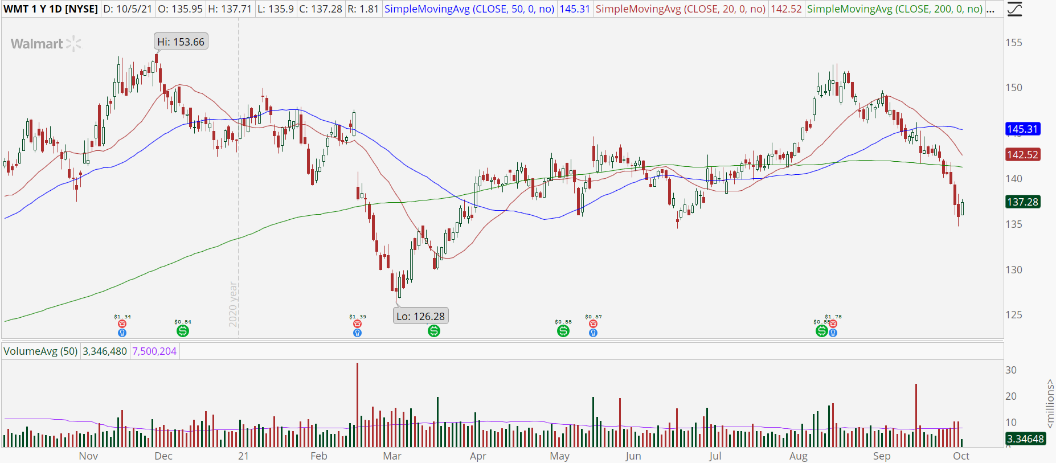Image resolution: width=1056 pixels, height=463 pixels.
Task: Select the SimpleMovingAvg (CLOSE, 50, 0, no) study label
Action: point(469,9)
